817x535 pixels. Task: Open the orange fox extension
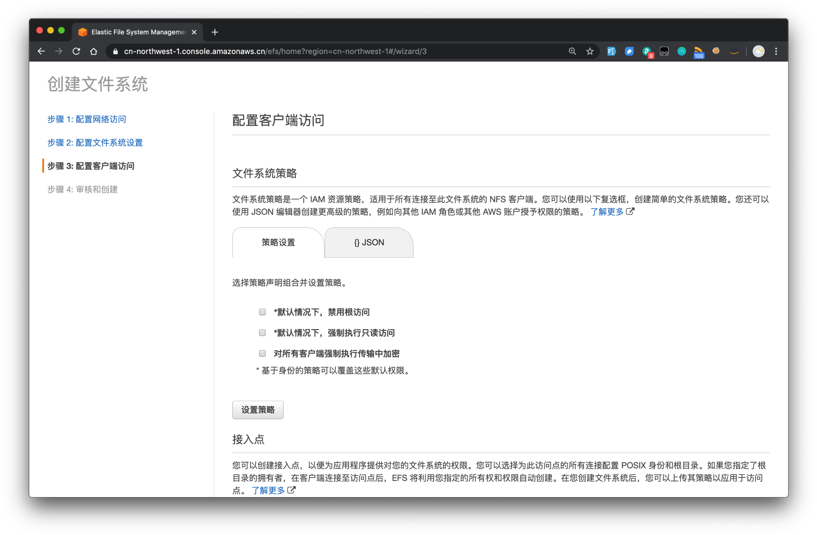(x=716, y=51)
